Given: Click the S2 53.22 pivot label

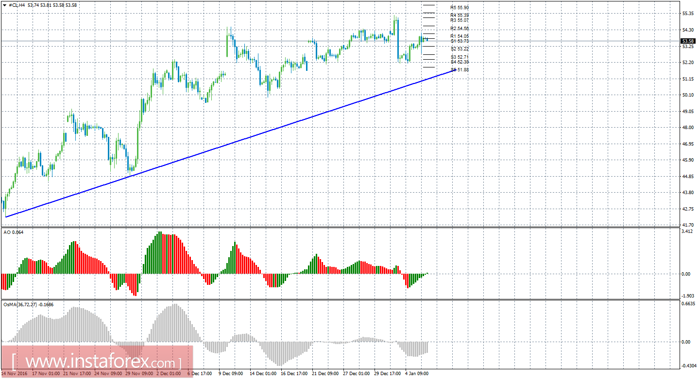Looking at the screenshot, I should click(460, 49).
